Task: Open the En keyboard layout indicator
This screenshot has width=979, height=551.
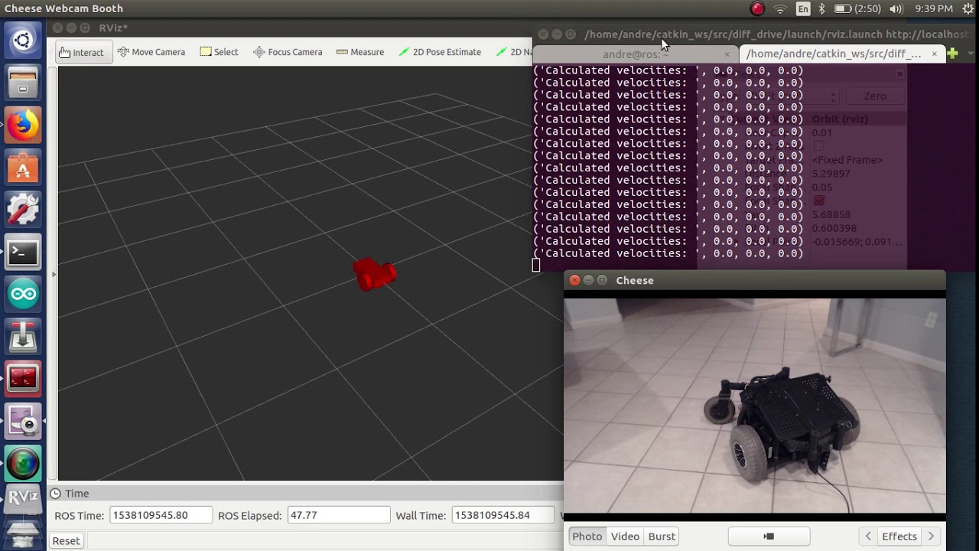Action: [x=803, y=9]
